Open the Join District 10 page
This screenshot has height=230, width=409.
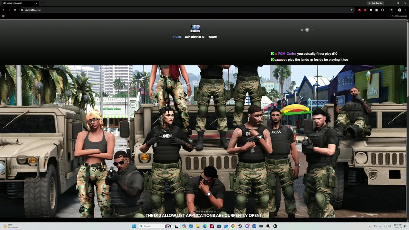(x=194, y=37)
